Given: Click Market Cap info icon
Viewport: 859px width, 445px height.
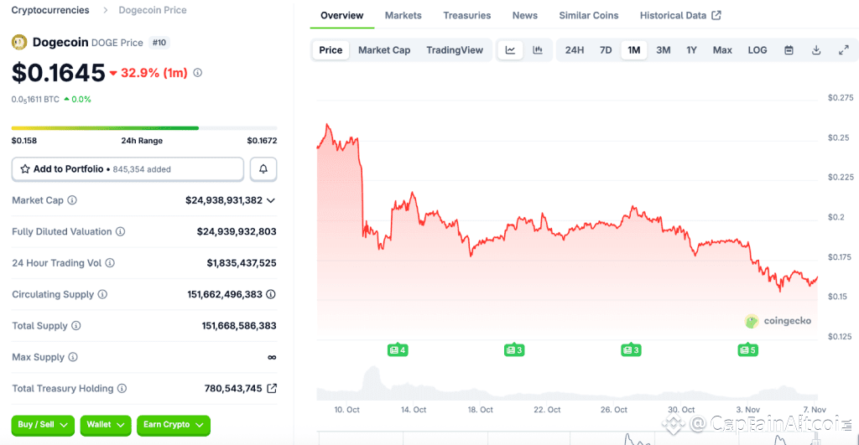Looking at the screenshot, I should [72, 200].
